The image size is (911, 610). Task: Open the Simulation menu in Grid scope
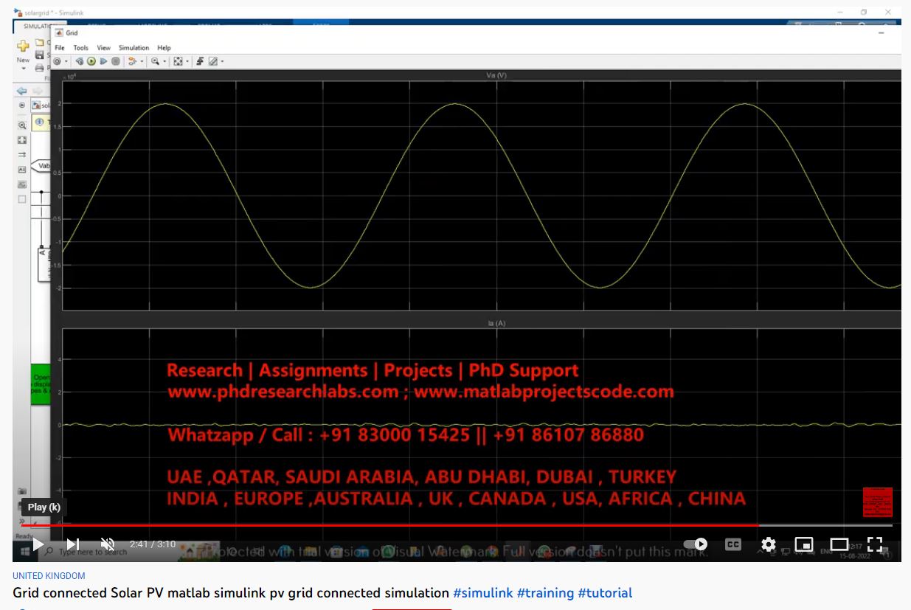click(134, 48)
